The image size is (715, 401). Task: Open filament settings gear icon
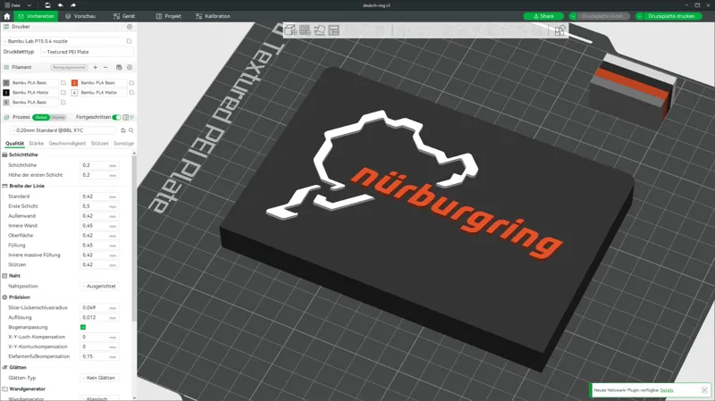130,67
